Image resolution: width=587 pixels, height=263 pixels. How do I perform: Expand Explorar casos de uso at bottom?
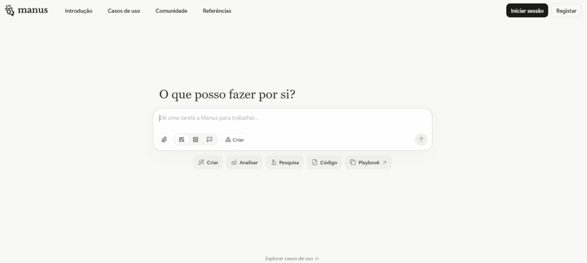coord(292,258)
